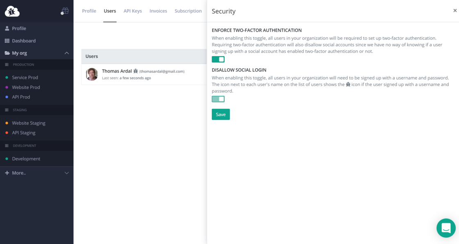
Task: Close the Security panel
Action: 455,11
